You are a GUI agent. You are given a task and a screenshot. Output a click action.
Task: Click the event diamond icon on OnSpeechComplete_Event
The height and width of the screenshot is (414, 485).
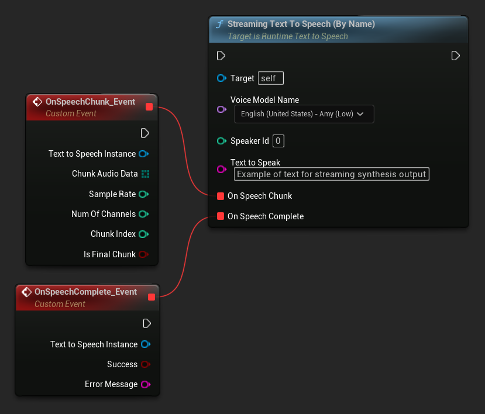pyautogui.click(x=26, y=292)
